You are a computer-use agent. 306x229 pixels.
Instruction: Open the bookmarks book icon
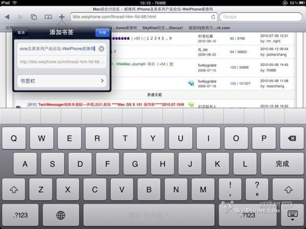48,17
